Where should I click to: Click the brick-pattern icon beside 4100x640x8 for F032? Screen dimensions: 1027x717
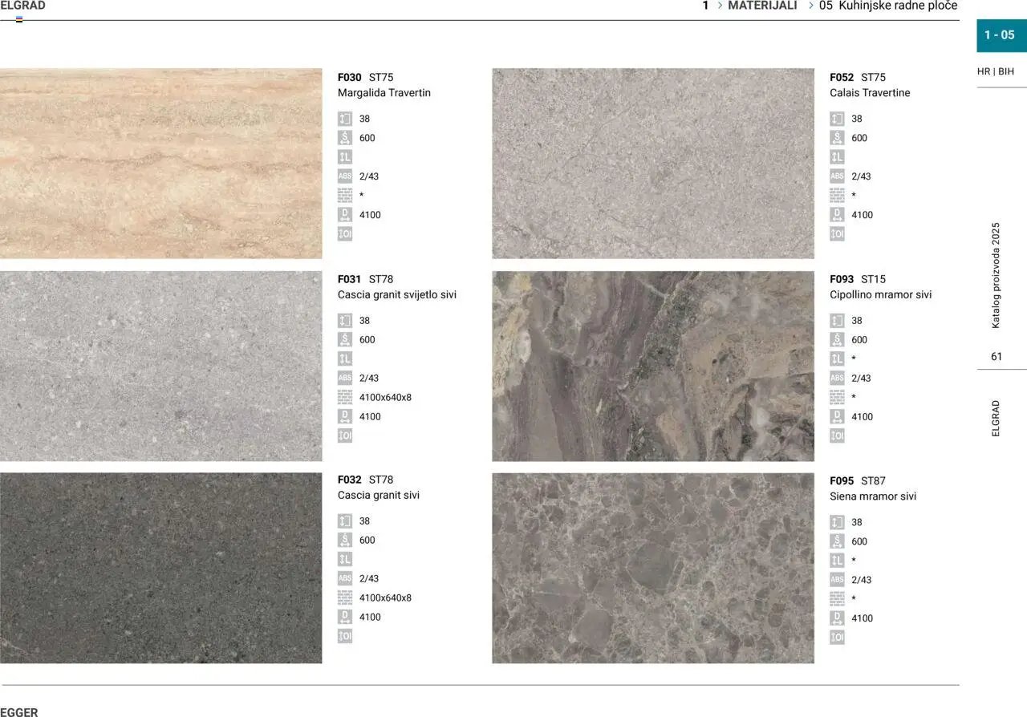345,597
